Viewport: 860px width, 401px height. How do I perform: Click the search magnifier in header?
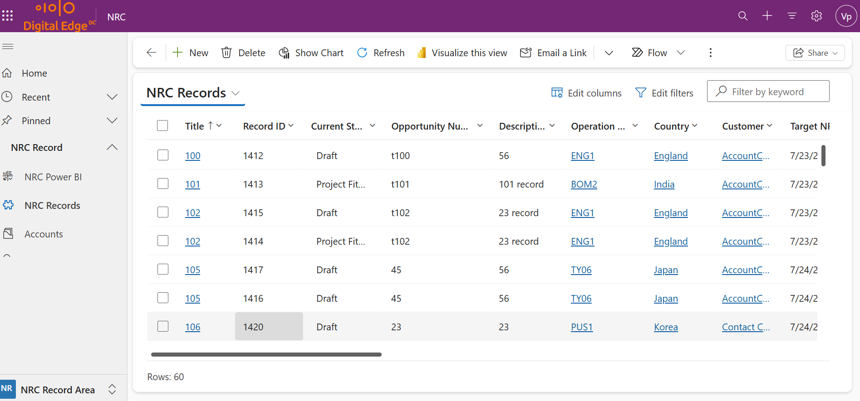pos(742,16)
